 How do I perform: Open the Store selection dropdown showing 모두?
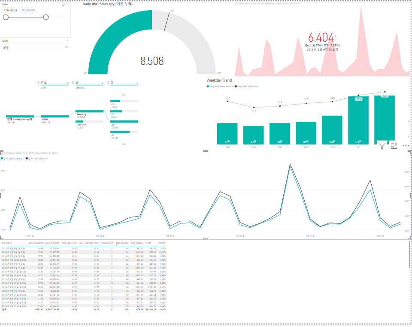click(x=36, y=47)
